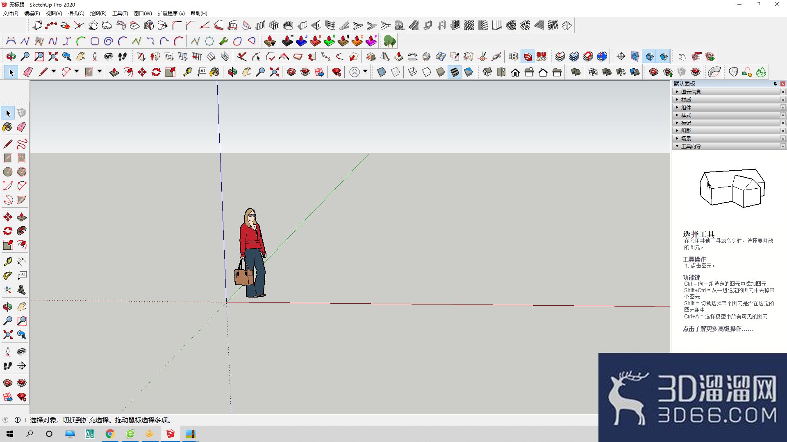This screenshot has height=442, width=787.
Task: Click the Outer Shell solid tool
Action: pos(576,72)
